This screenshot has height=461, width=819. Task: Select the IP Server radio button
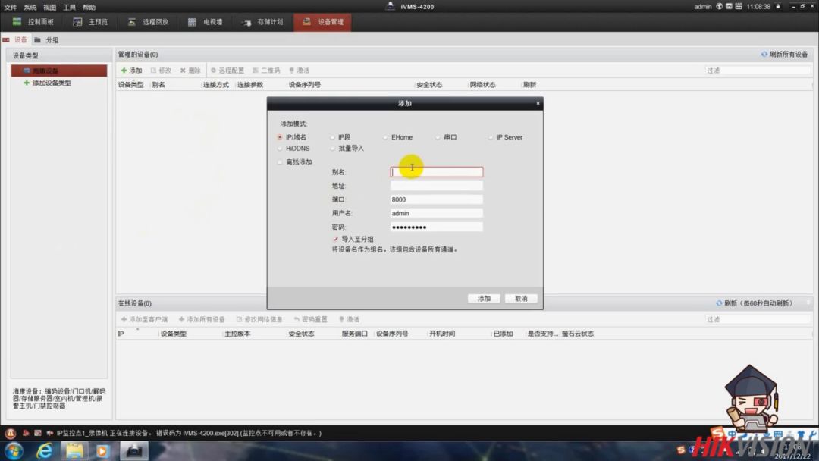pos(491,137)
